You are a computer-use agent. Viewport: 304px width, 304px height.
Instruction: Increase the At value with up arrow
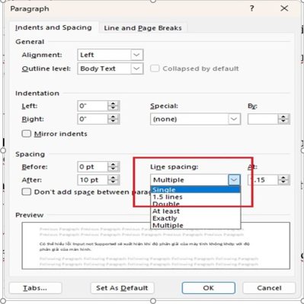click(x=283, y=177)
